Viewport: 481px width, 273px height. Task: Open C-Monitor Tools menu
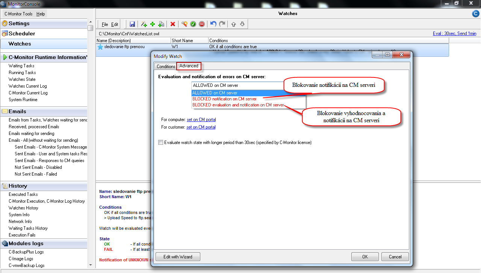[18, 14]
